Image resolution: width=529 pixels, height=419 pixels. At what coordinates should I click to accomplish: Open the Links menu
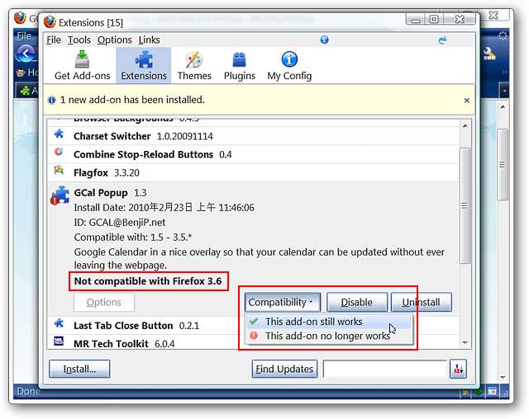[149, 40]
